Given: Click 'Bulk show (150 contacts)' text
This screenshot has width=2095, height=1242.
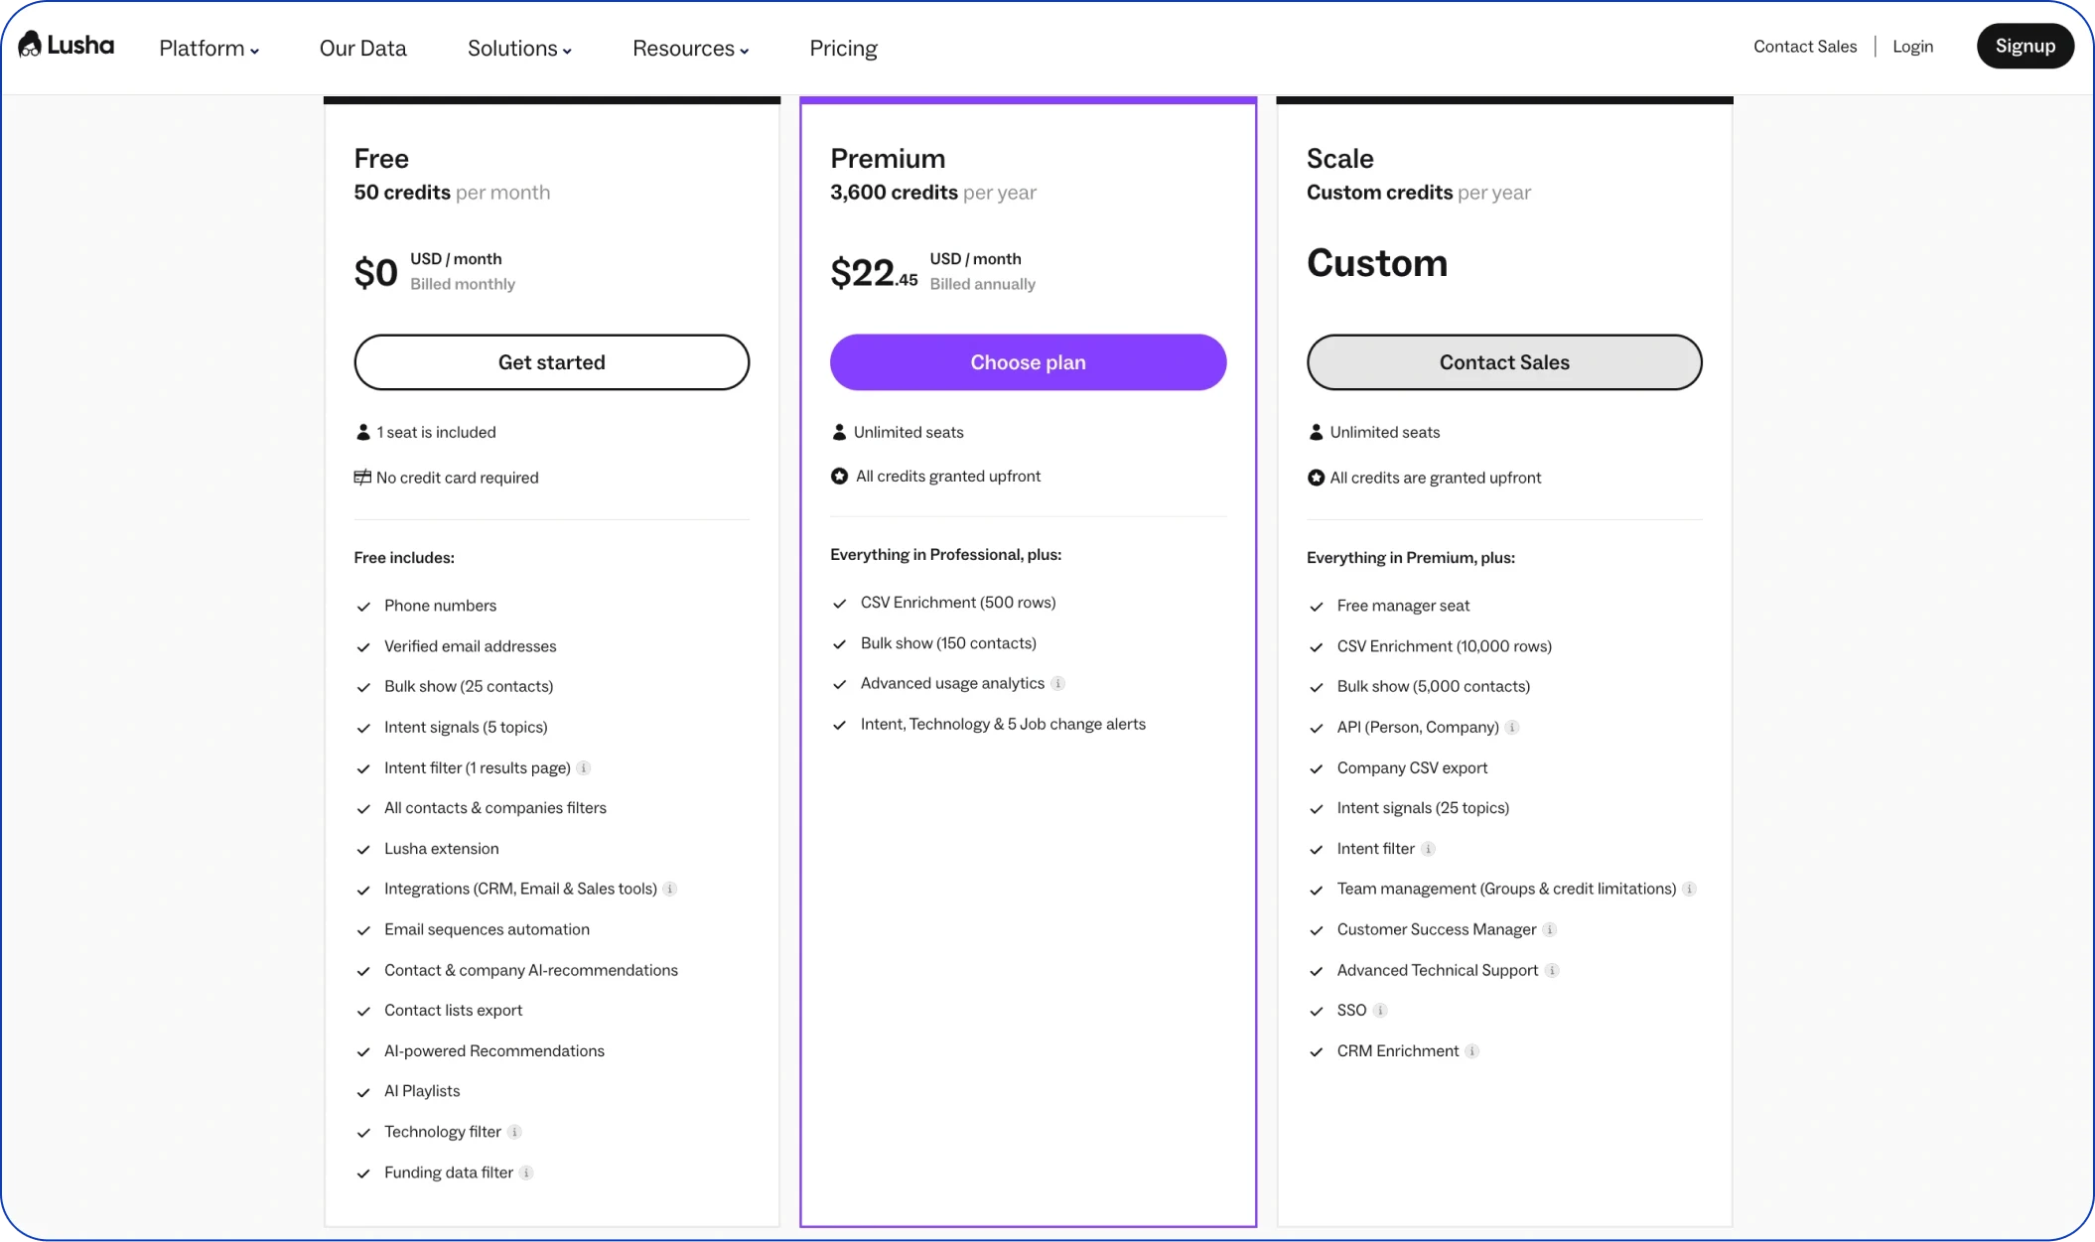Looking at the screenshot, I should click(x=948, y=643).
